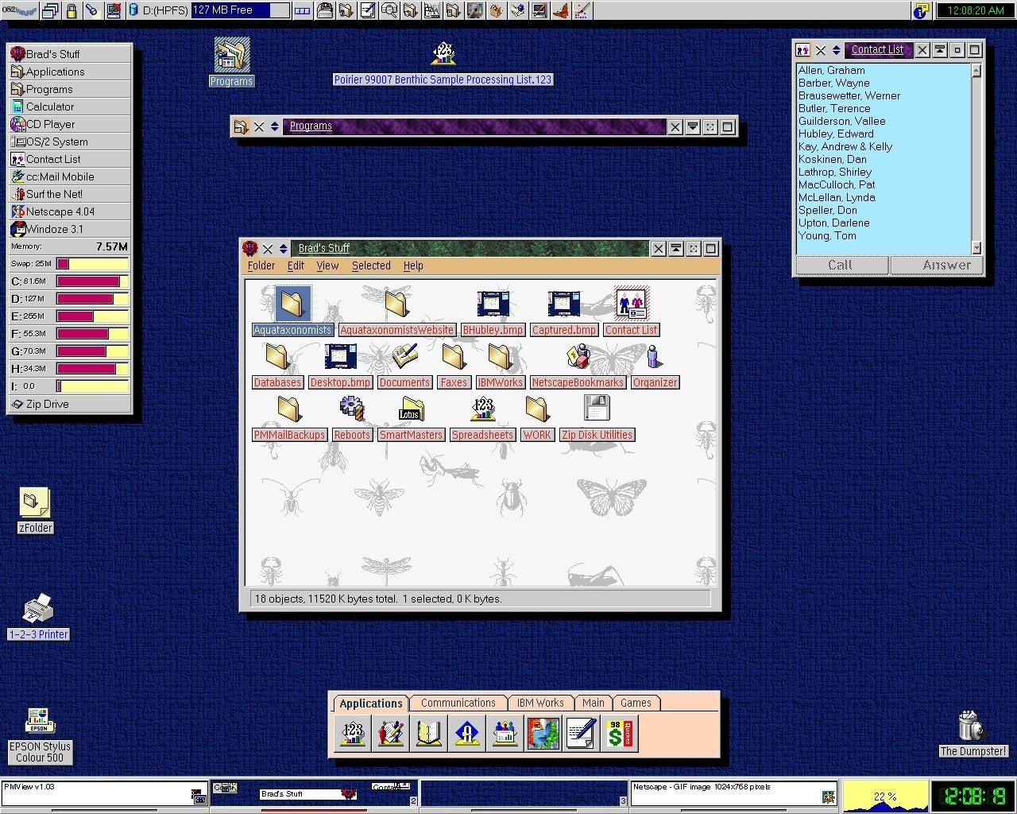
Task: Open Windoze 3.1 from left panel
Action: click(70, 229)
